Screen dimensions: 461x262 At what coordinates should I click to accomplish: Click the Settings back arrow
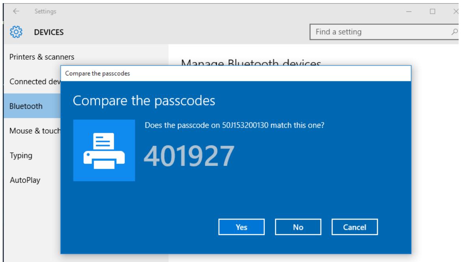tap(16, 11)
